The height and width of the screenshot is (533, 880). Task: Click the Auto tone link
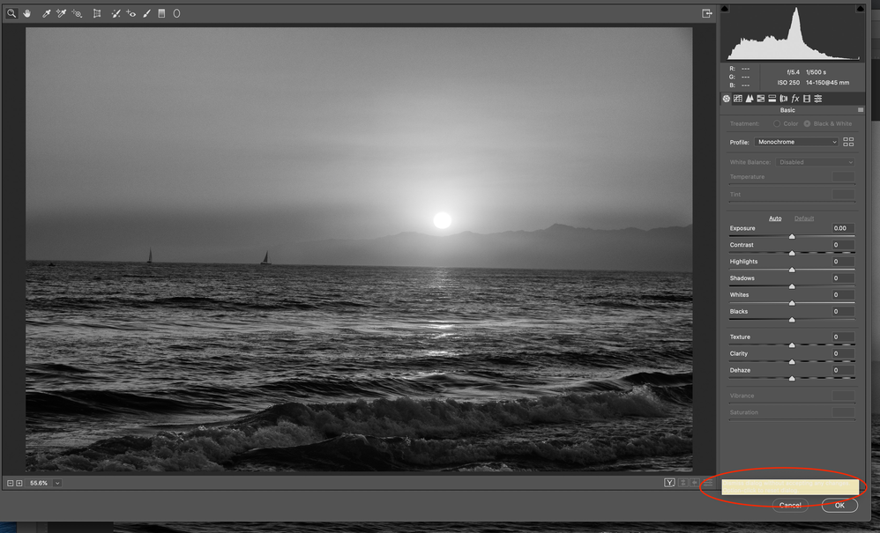click(775, 218)
